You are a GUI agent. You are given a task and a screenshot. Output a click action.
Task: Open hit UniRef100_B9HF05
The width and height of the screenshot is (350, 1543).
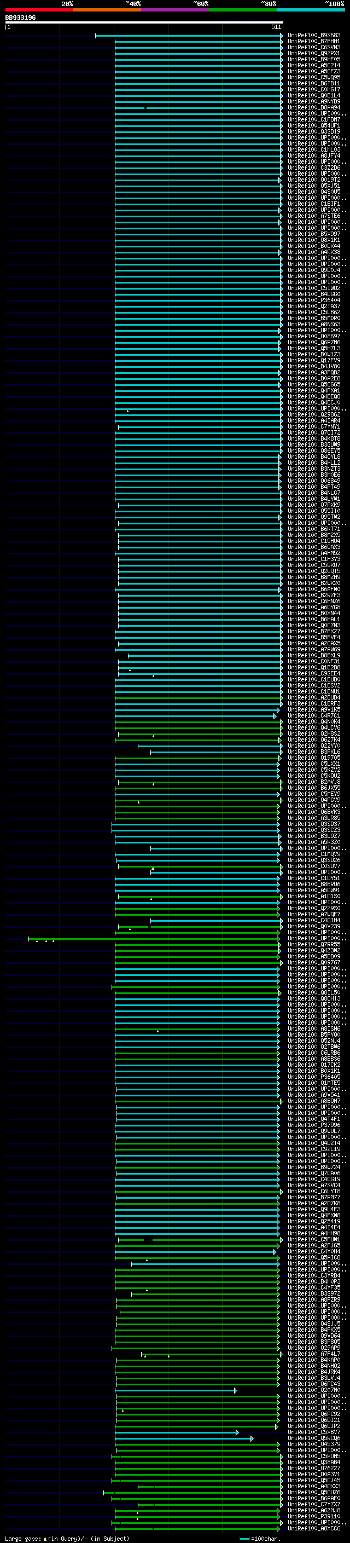pos(314,59)
